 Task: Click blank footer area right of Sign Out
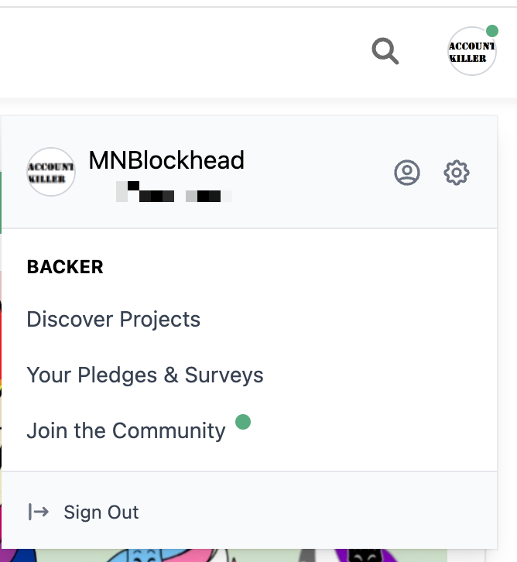[315, 512]
